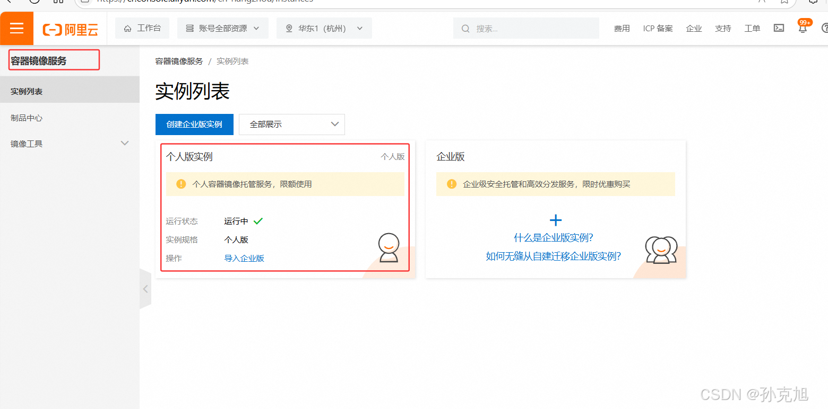Viewport: 828px width, 409px height.
Task: Open the 支持 menu
Action: (723, 29)
